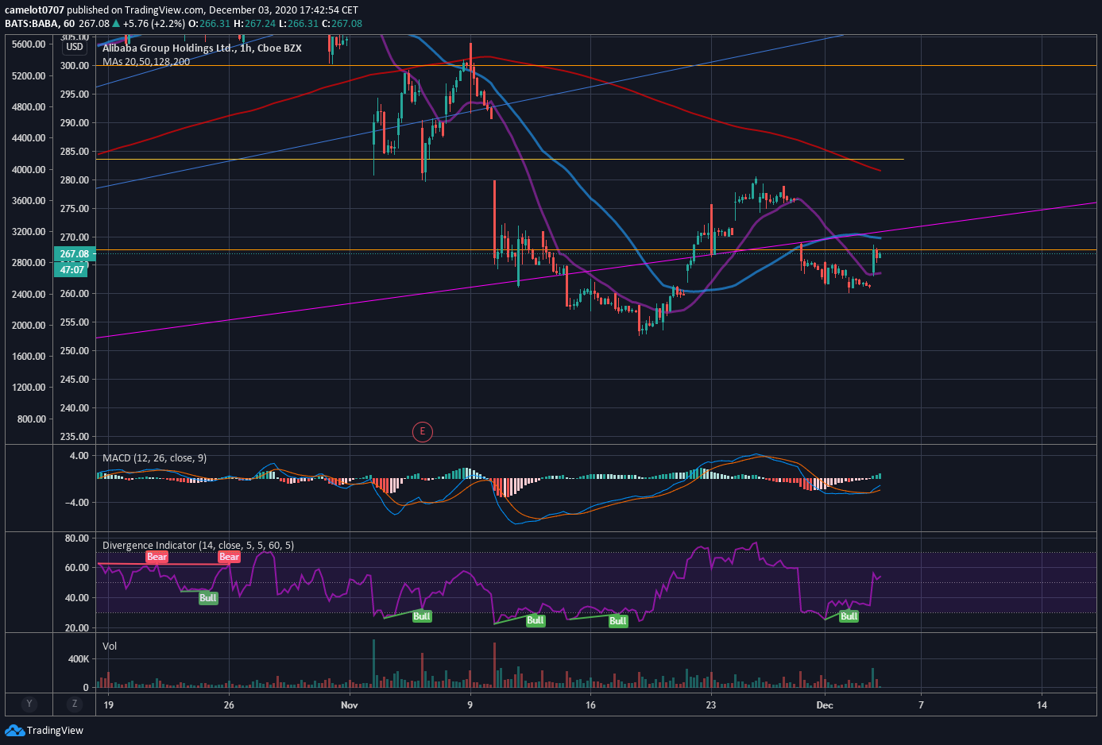Click the Bull label between 19 and 26
Screen dimensions: 1102x745
208,598
